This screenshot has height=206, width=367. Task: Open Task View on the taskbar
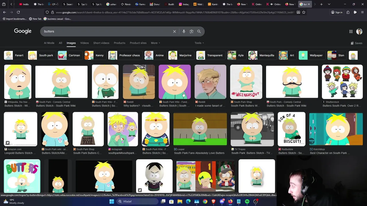click(163, 201)
